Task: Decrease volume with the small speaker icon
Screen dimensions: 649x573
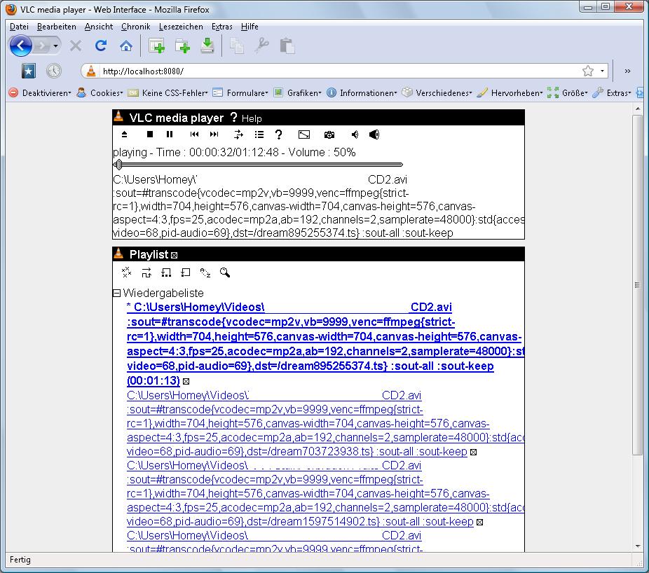Action: (x=355, y=134)
